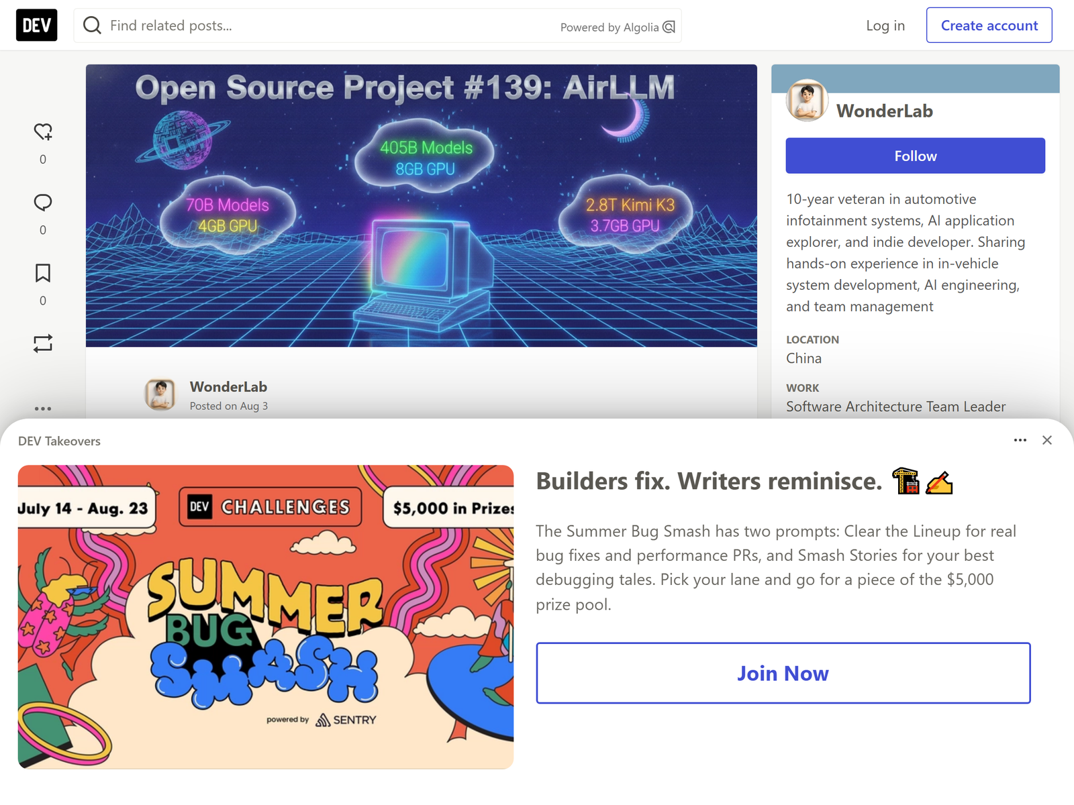This screenshot has height=805, width=1074.
Task: Open WonderLab author name under cover image
Action: tap(228, 386)
